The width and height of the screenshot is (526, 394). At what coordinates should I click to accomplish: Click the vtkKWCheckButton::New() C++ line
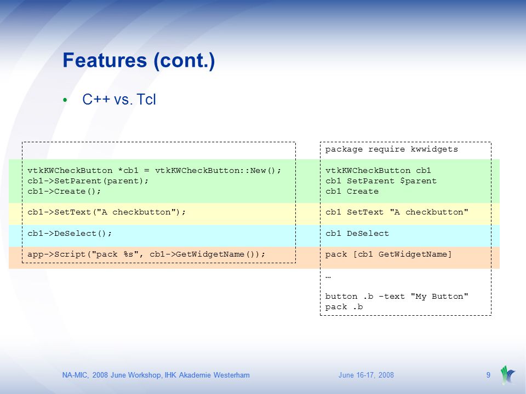click(155, 171)
